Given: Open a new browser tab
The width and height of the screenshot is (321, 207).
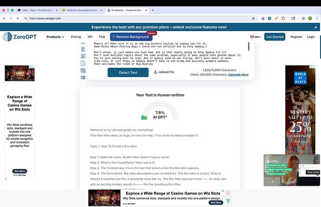Looking at the screenshot, I should pos(153,10).
